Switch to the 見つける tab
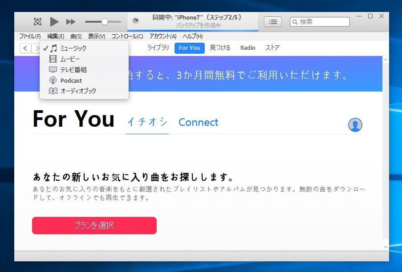Viewport: 402px width, 272px height. pyautogui.click(x=220, y=48)
